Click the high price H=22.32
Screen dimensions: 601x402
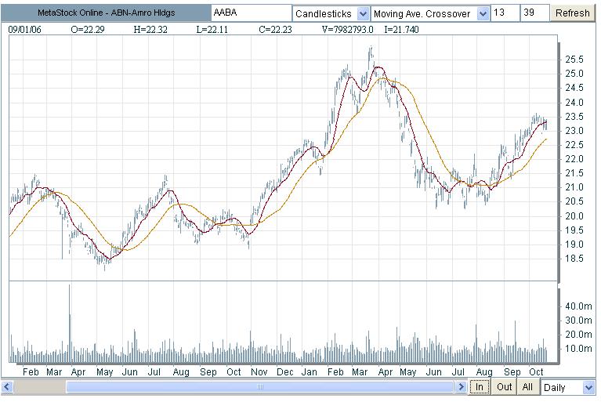[150, 30]
